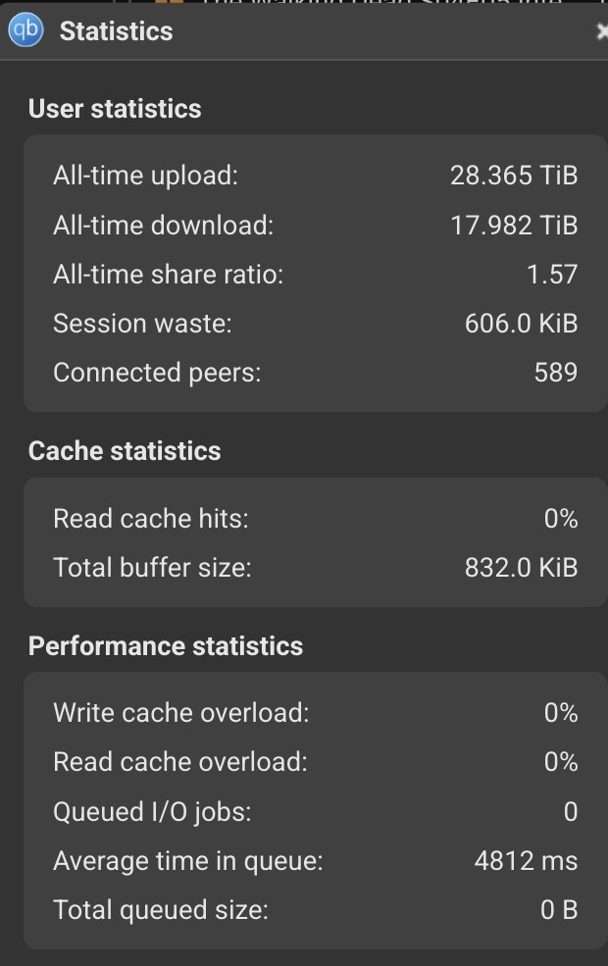The image size is (608, 966).
Task: Click the Session waste value 606.0 KiB
Action: [x=521, y=324]
